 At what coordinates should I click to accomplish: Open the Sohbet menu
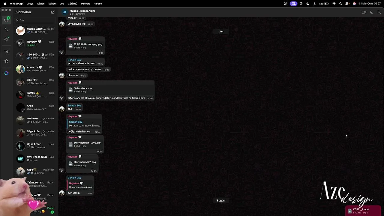coord(52,4)
